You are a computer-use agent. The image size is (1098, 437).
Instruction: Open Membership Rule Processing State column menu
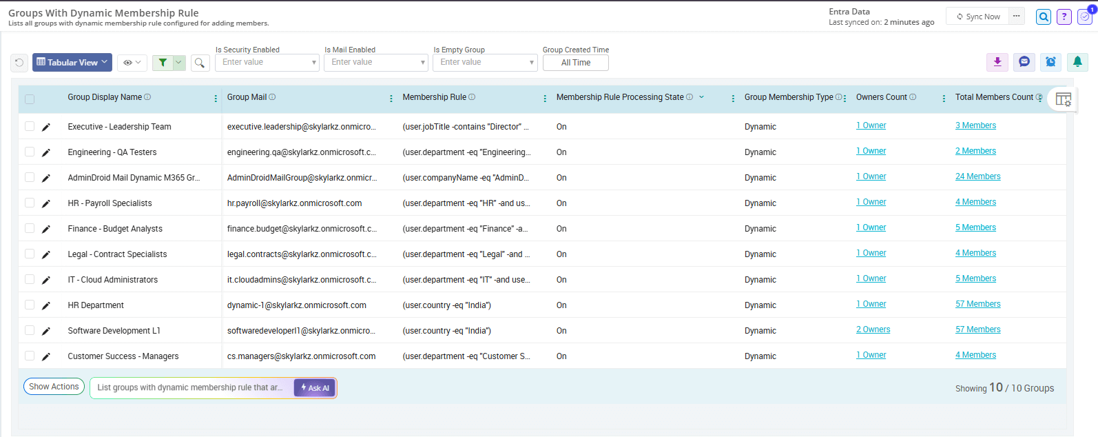click(x=733, y=99)
